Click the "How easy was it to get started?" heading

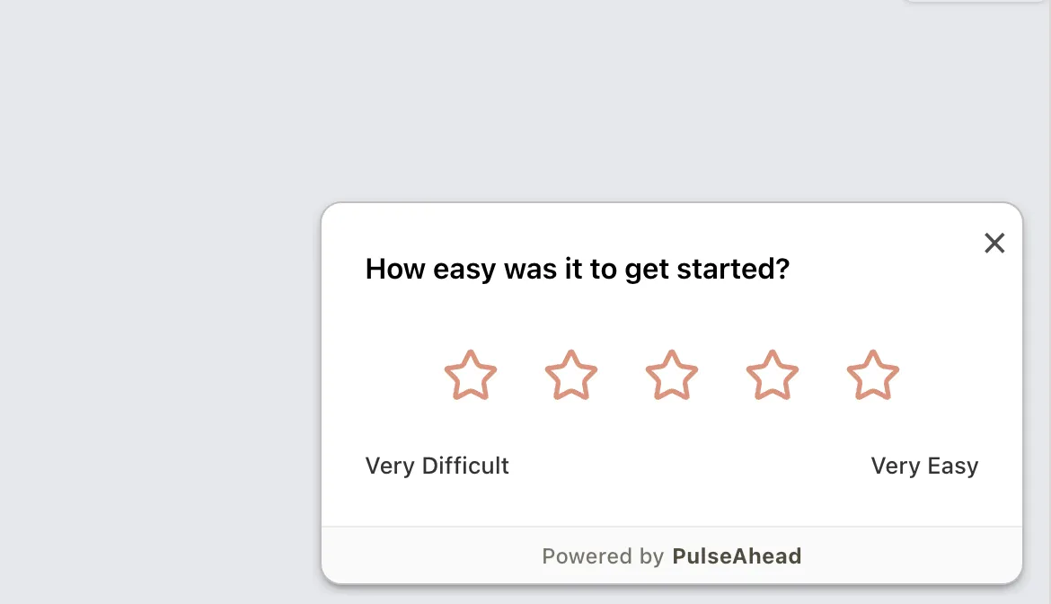577,269
